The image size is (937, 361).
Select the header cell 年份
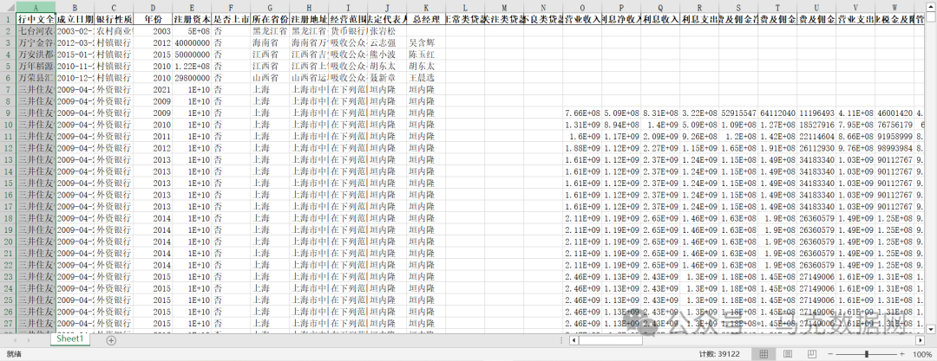click(153, 18)
